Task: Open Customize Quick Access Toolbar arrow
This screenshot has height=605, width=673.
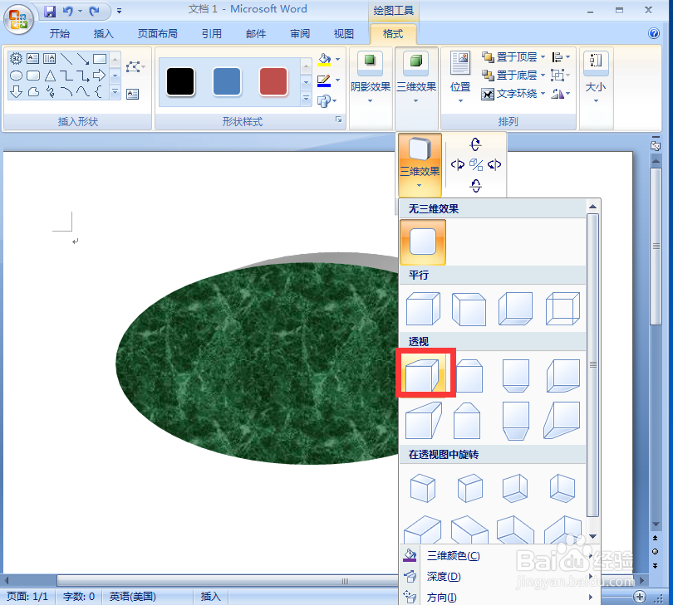Action: [119, 11]
